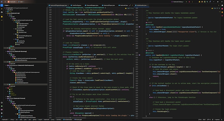Viewport: 224px width, 121px height.
Task: Select LoginDisconnectPacket in project tree
Action: (25, 116)
